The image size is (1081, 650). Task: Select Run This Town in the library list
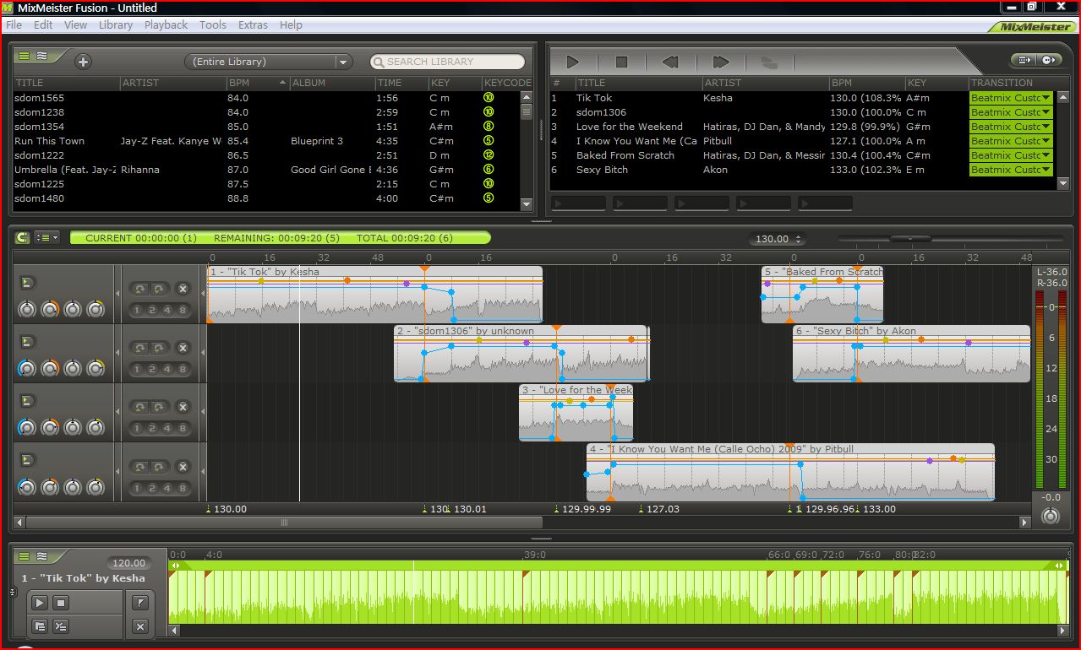click(49, 141)
